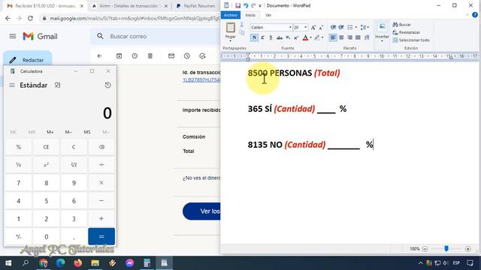Increase font size with grow font icon
This screenshot has width=481, height=270.
coord(313,28)
